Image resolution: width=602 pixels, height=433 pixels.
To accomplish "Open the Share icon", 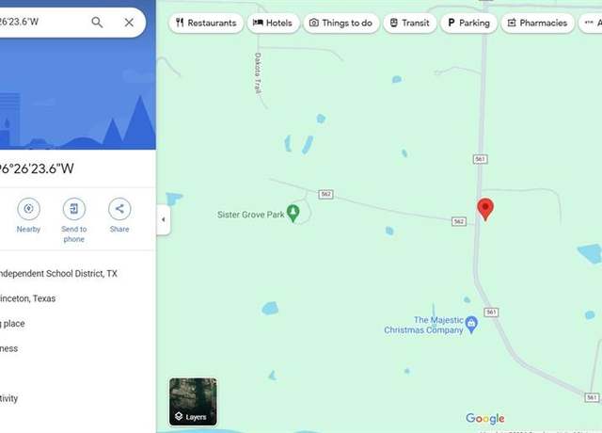I will (119, 209).
